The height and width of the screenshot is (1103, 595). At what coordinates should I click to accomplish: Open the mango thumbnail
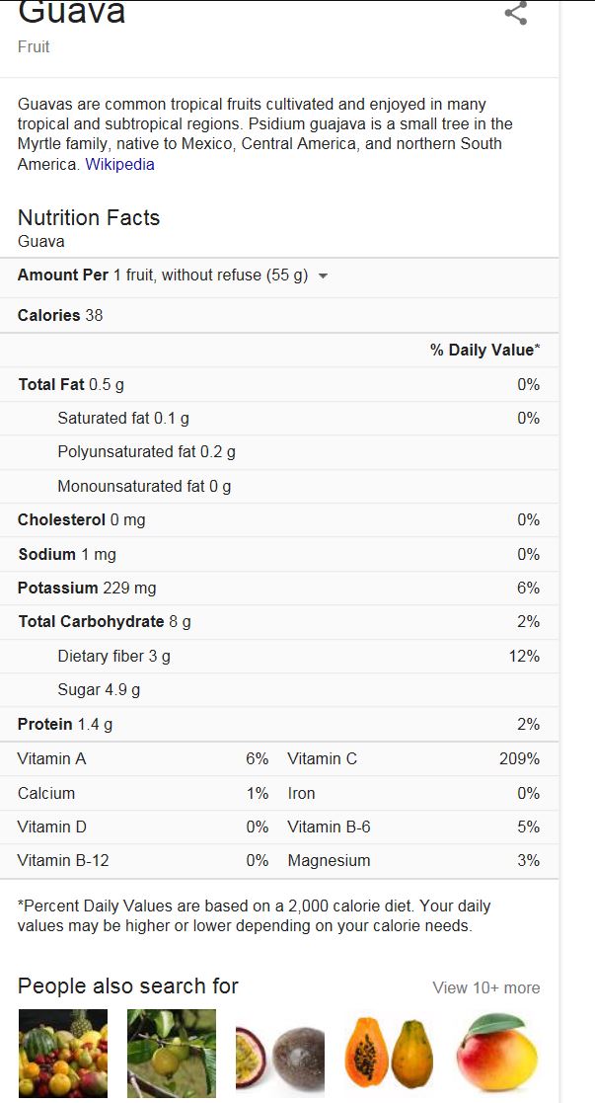[497, 1053]
